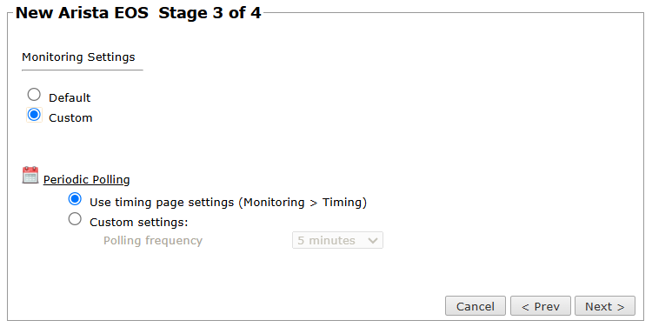Open the Periodic Polling link
Screen dimensions: 652x327
(x=86, y=180)
